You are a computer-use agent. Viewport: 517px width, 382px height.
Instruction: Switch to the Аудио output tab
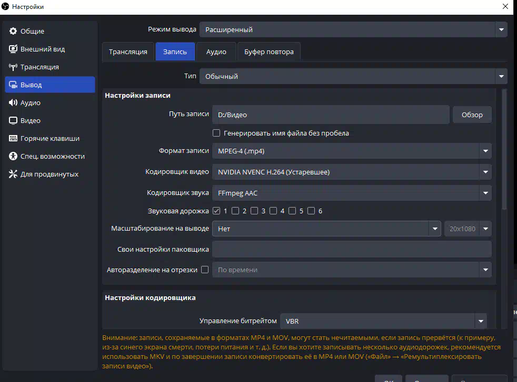pos(216,51)
